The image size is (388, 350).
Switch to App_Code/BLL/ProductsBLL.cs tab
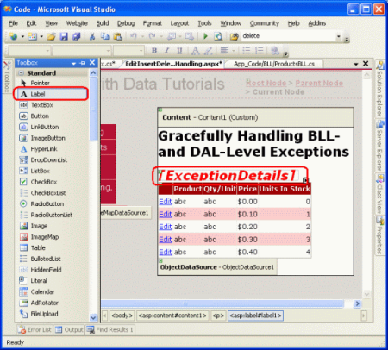274,64
